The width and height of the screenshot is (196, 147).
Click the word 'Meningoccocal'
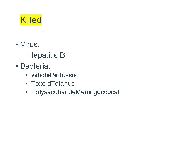[98, 92]
